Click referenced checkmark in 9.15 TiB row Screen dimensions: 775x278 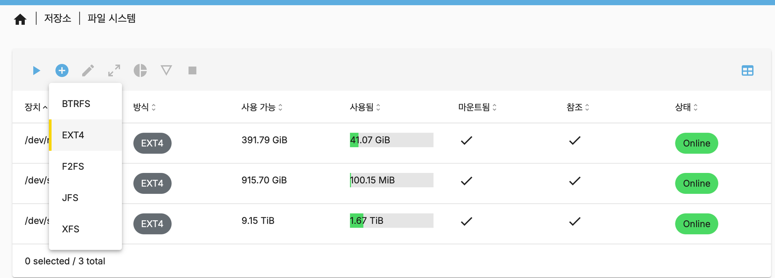[x=575, y=221]
